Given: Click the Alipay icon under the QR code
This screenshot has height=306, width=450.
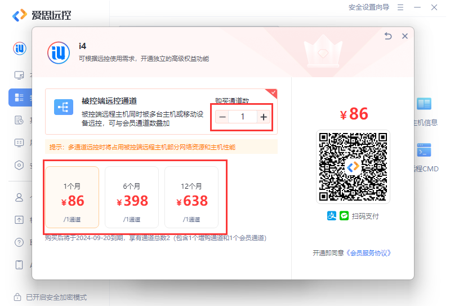Looking at the screenshot, I should (332, 216).
